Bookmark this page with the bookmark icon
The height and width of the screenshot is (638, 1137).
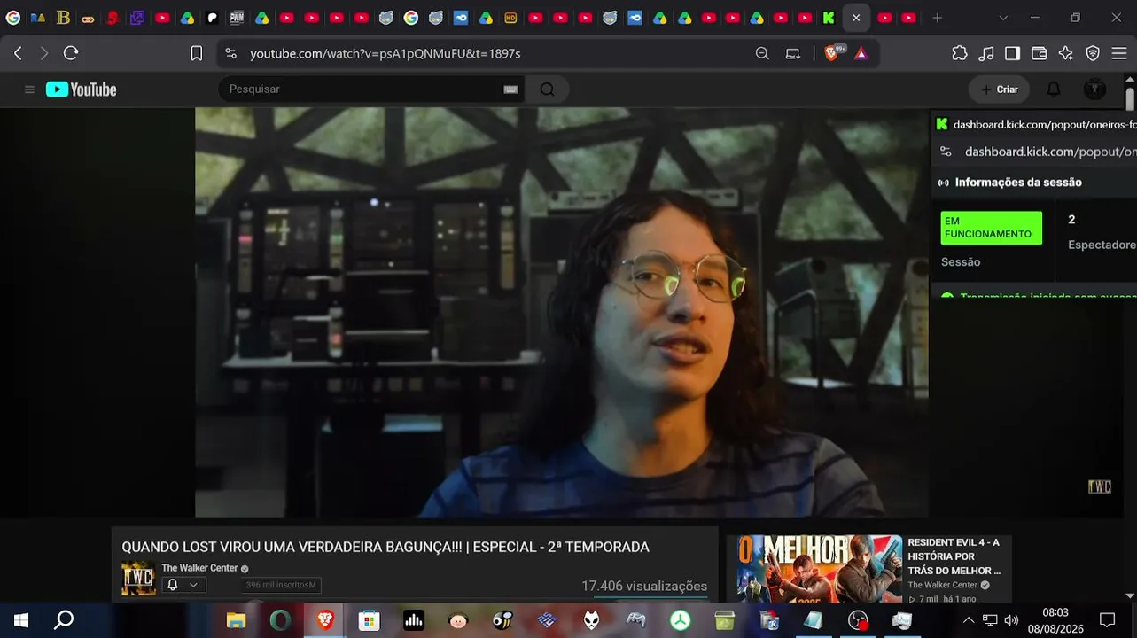[197, 53]
